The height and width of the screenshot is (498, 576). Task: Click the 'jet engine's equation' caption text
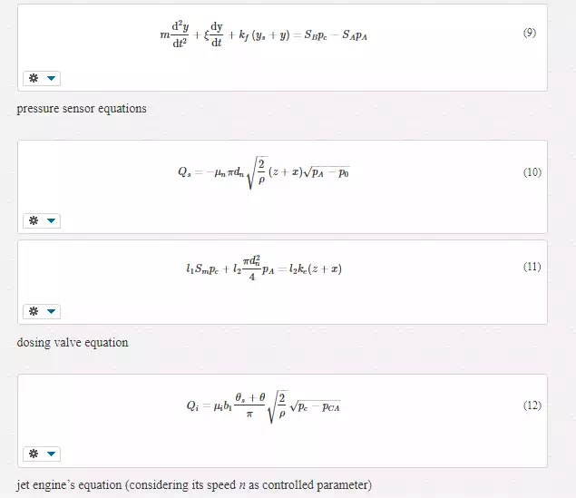pos(69,485)
